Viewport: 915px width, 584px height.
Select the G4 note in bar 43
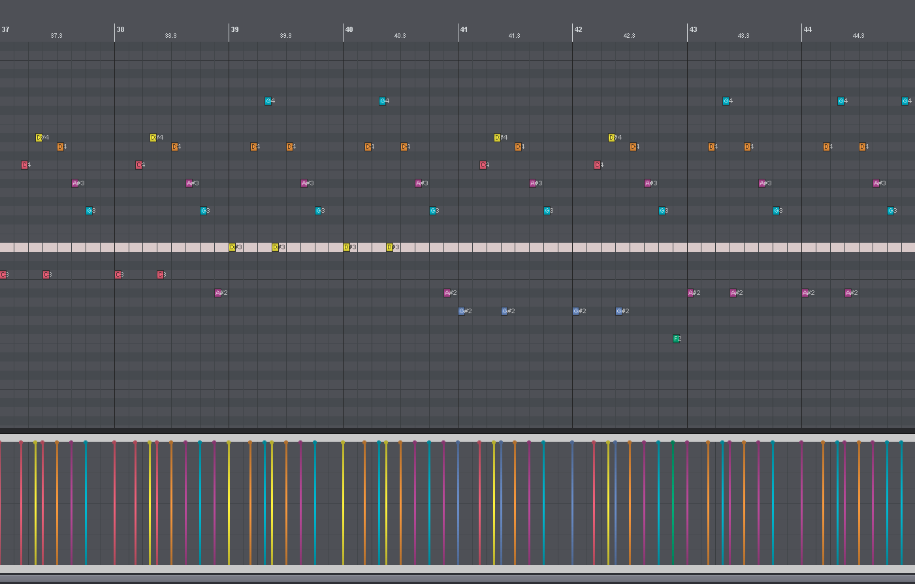(x=727, y=100)
